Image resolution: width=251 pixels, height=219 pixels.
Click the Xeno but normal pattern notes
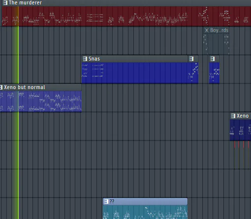coord(41,101)
